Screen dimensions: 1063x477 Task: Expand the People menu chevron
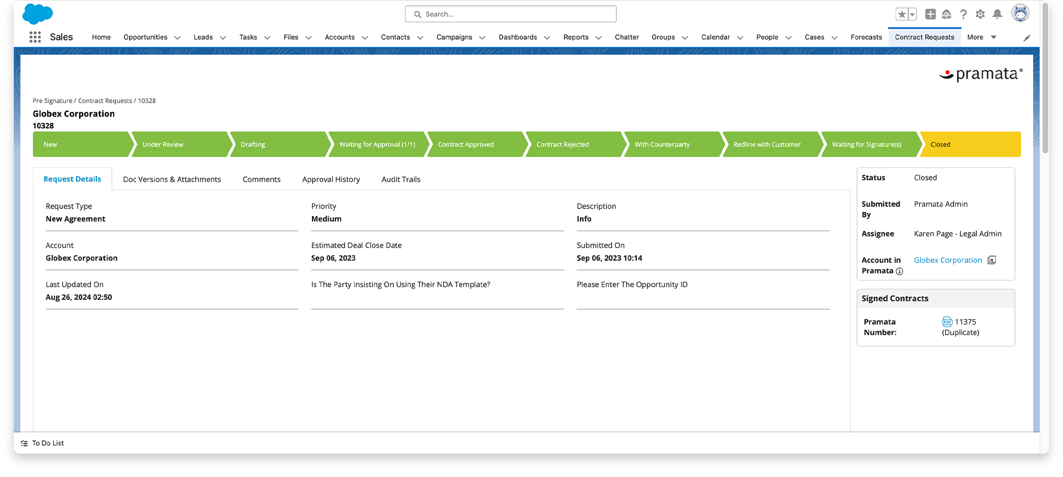tap(789, 38)
